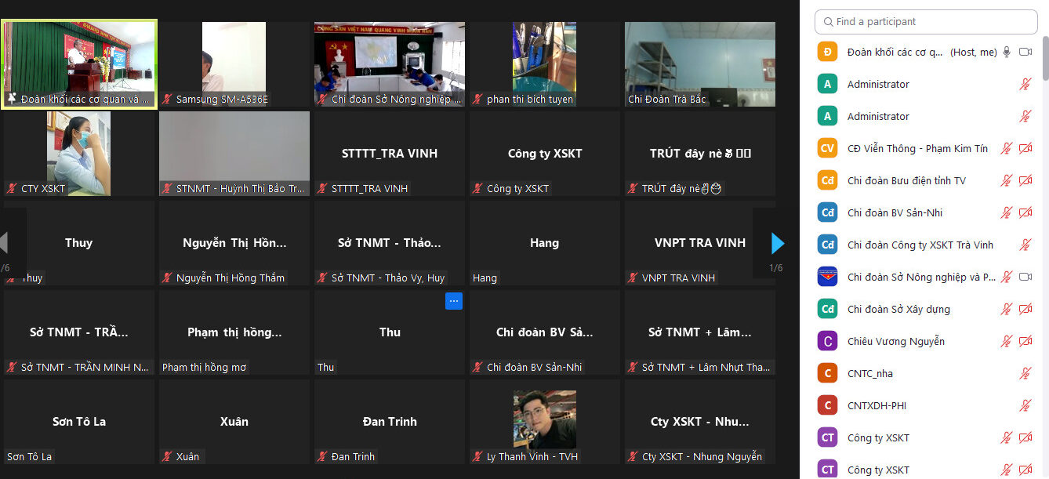Go to previous page of video gallery
The image size is (1049, 479).
[5, 243]
